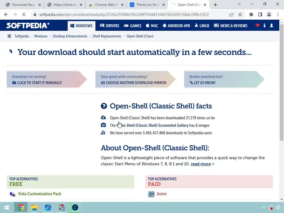Go to Windows breadcrumb link
Viewport: 284px width, 213px height.
[41, 36]
